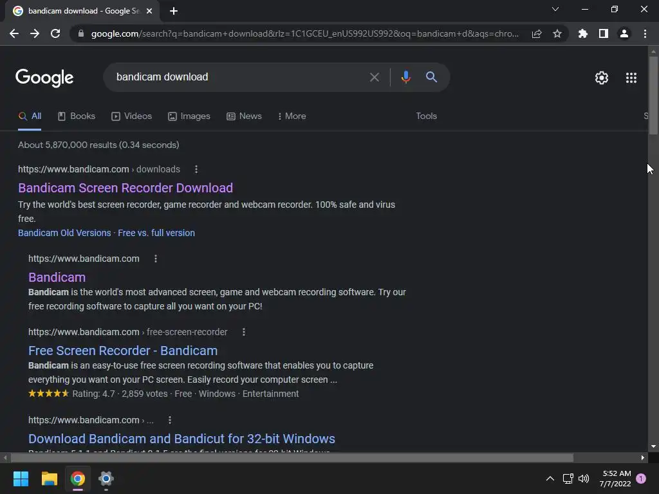Image resolution: width=659 pixels, height=494 pixels.
Task: Open File Explorer from the taskbar
Action: click(49, 479)
